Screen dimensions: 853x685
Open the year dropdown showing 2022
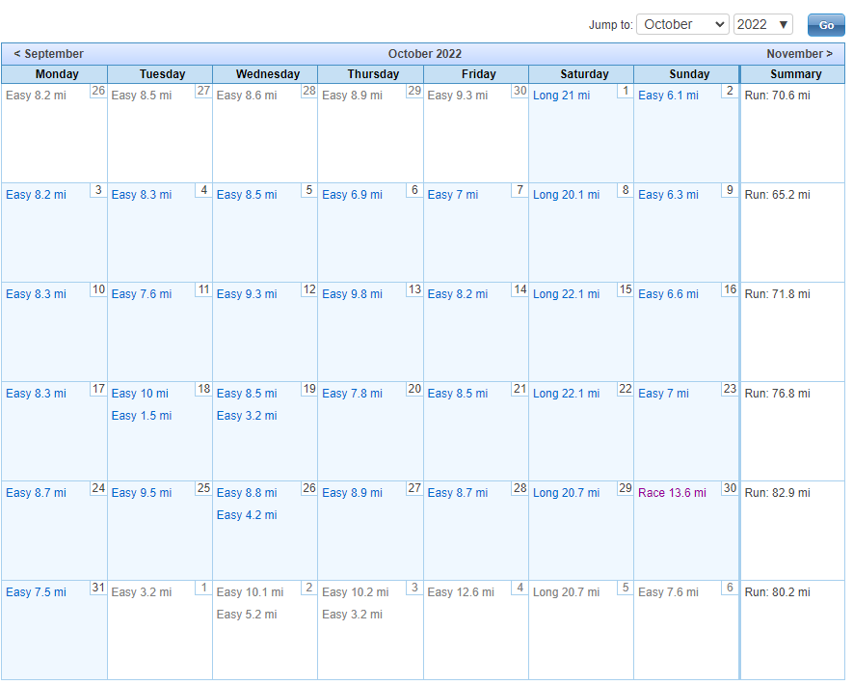coord(762,24)
